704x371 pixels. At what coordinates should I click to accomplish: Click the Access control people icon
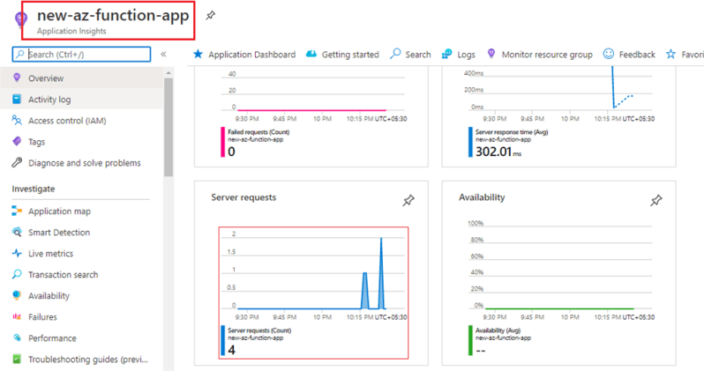click(x=17, y=120)
